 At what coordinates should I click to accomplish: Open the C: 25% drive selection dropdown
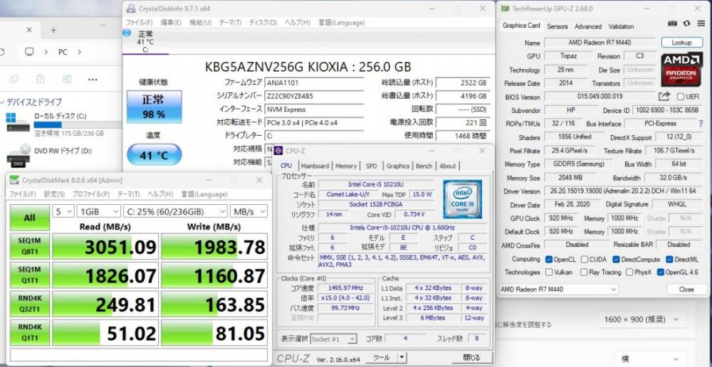pyautogui.click(x=175, y=211)
